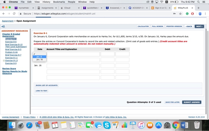
Task: Open Spotlight search in menu bar
Action: (199, 2)
